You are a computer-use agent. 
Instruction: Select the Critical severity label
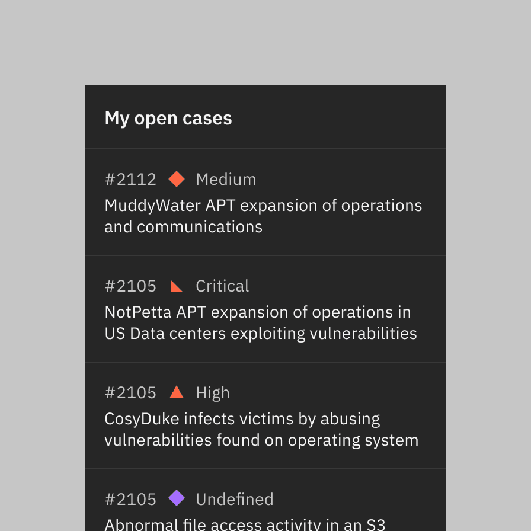coord(222,286)
